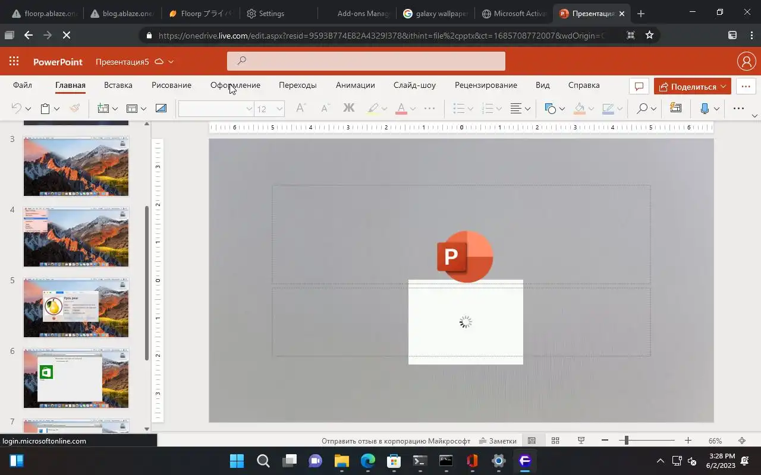The width and height of the screenshot is (761, 475).
Task: Apply the red font color
Action: [x=401, y=109]
